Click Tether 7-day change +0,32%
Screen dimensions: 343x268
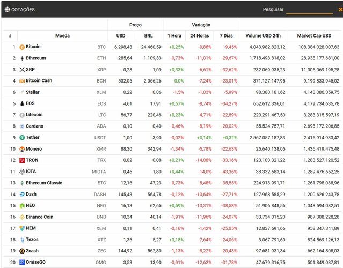[230, 138]
